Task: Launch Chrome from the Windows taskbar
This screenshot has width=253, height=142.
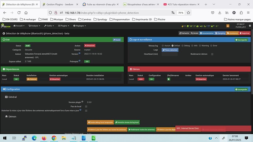Action: [54, 138]
